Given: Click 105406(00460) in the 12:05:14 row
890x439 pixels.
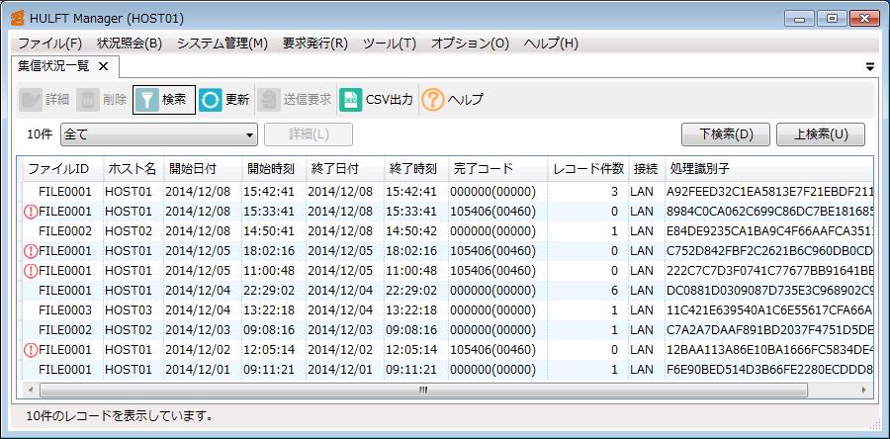Looking at the screenshot, I should click(x=493, y=350).
